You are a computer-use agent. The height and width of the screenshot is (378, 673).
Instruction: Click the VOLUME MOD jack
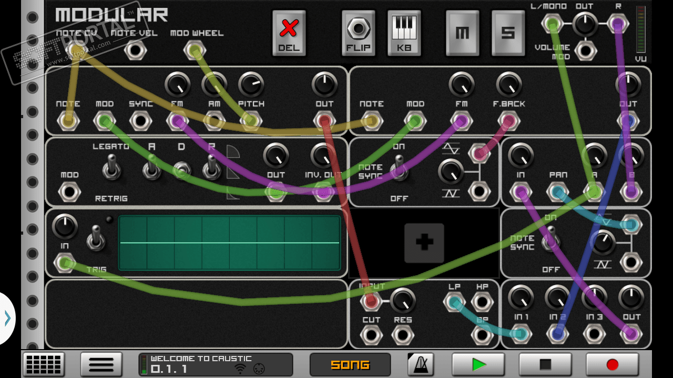[x=585, y=50]
